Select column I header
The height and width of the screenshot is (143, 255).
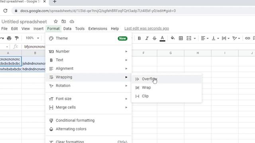click(x=225, y=53)
